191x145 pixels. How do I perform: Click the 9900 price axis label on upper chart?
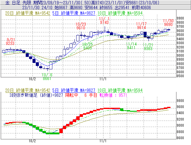[x=180, y=18]
